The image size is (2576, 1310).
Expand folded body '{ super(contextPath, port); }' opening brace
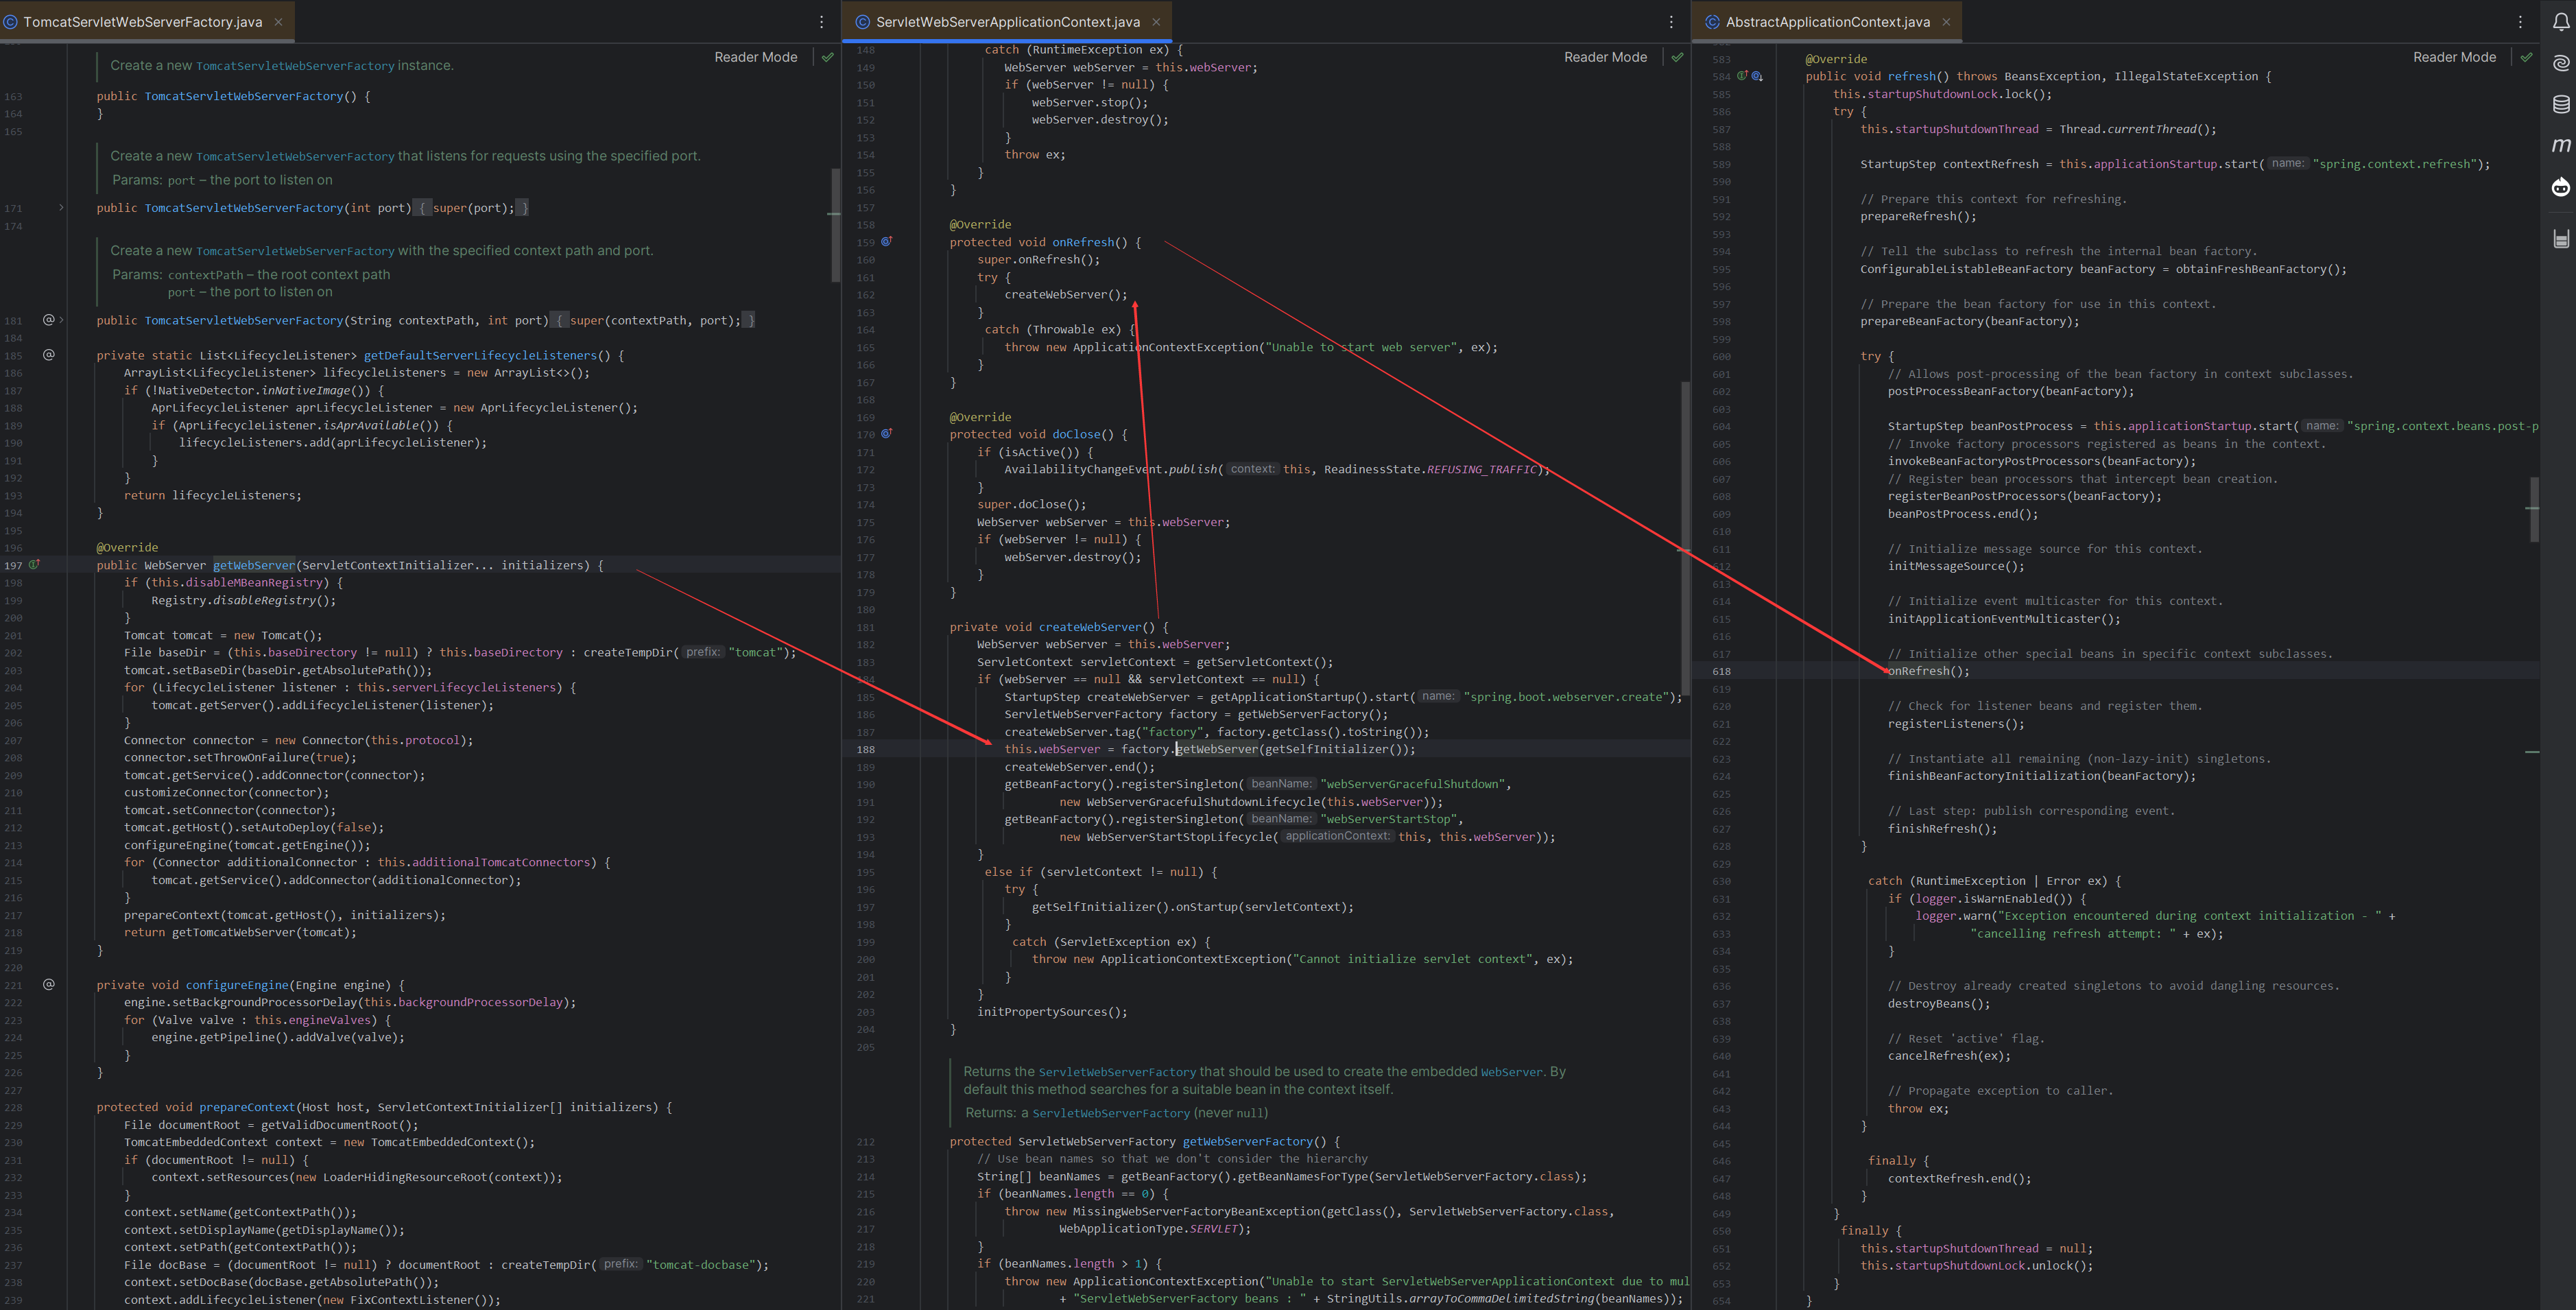tap(560, 320)
